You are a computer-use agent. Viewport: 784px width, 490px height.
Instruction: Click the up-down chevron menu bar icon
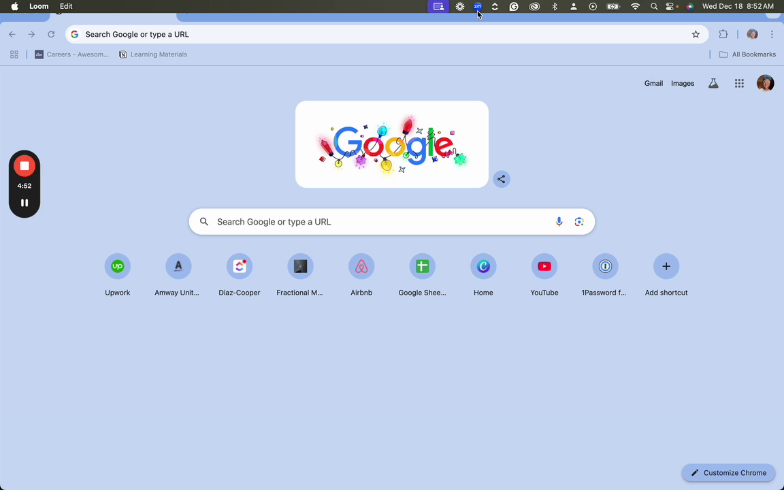pos(495,7)
